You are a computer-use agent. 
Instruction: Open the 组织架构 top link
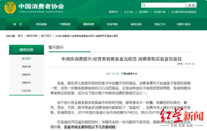pyautogui.click(x=143, y=12)
